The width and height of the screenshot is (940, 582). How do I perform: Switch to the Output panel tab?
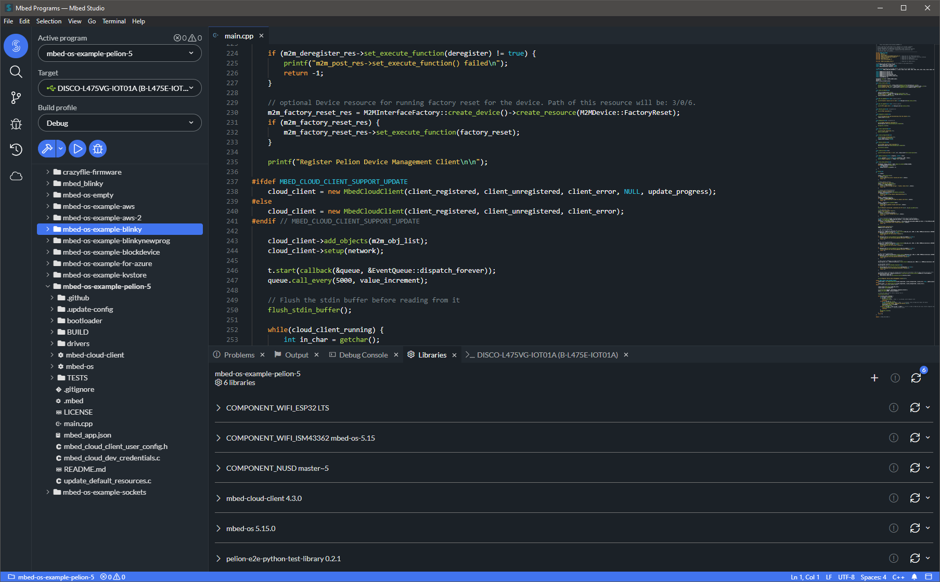(x=297, y=355)
